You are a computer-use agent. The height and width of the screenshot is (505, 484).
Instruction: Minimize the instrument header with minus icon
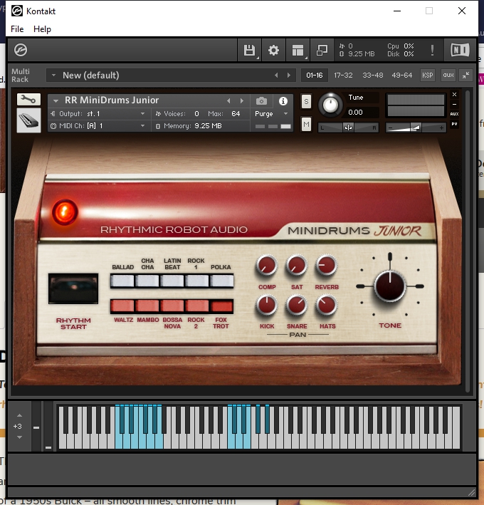tap(454, 104)
